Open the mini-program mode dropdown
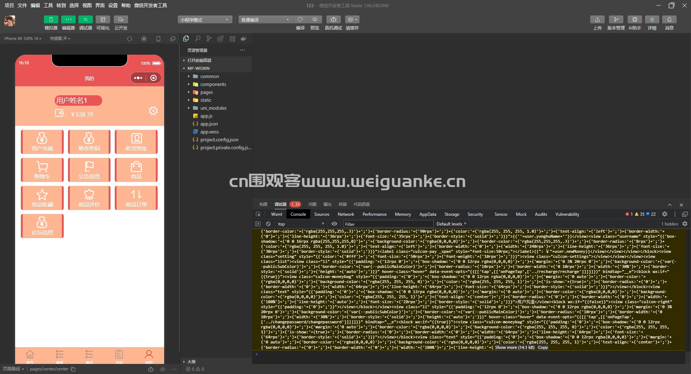 click(204, 20)
